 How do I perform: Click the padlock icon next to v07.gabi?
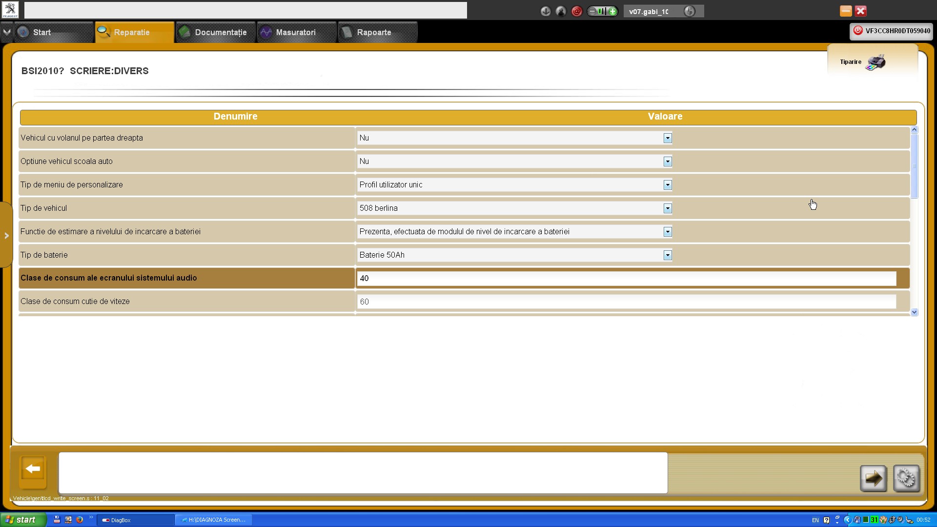pos(690,11)
